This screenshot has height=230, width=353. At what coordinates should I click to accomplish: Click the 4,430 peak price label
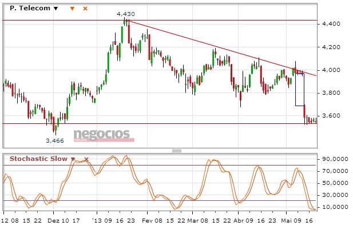coord(126,14)
